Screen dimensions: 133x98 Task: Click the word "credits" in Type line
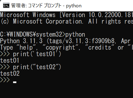pyautogui.click(x=100, y=48)
